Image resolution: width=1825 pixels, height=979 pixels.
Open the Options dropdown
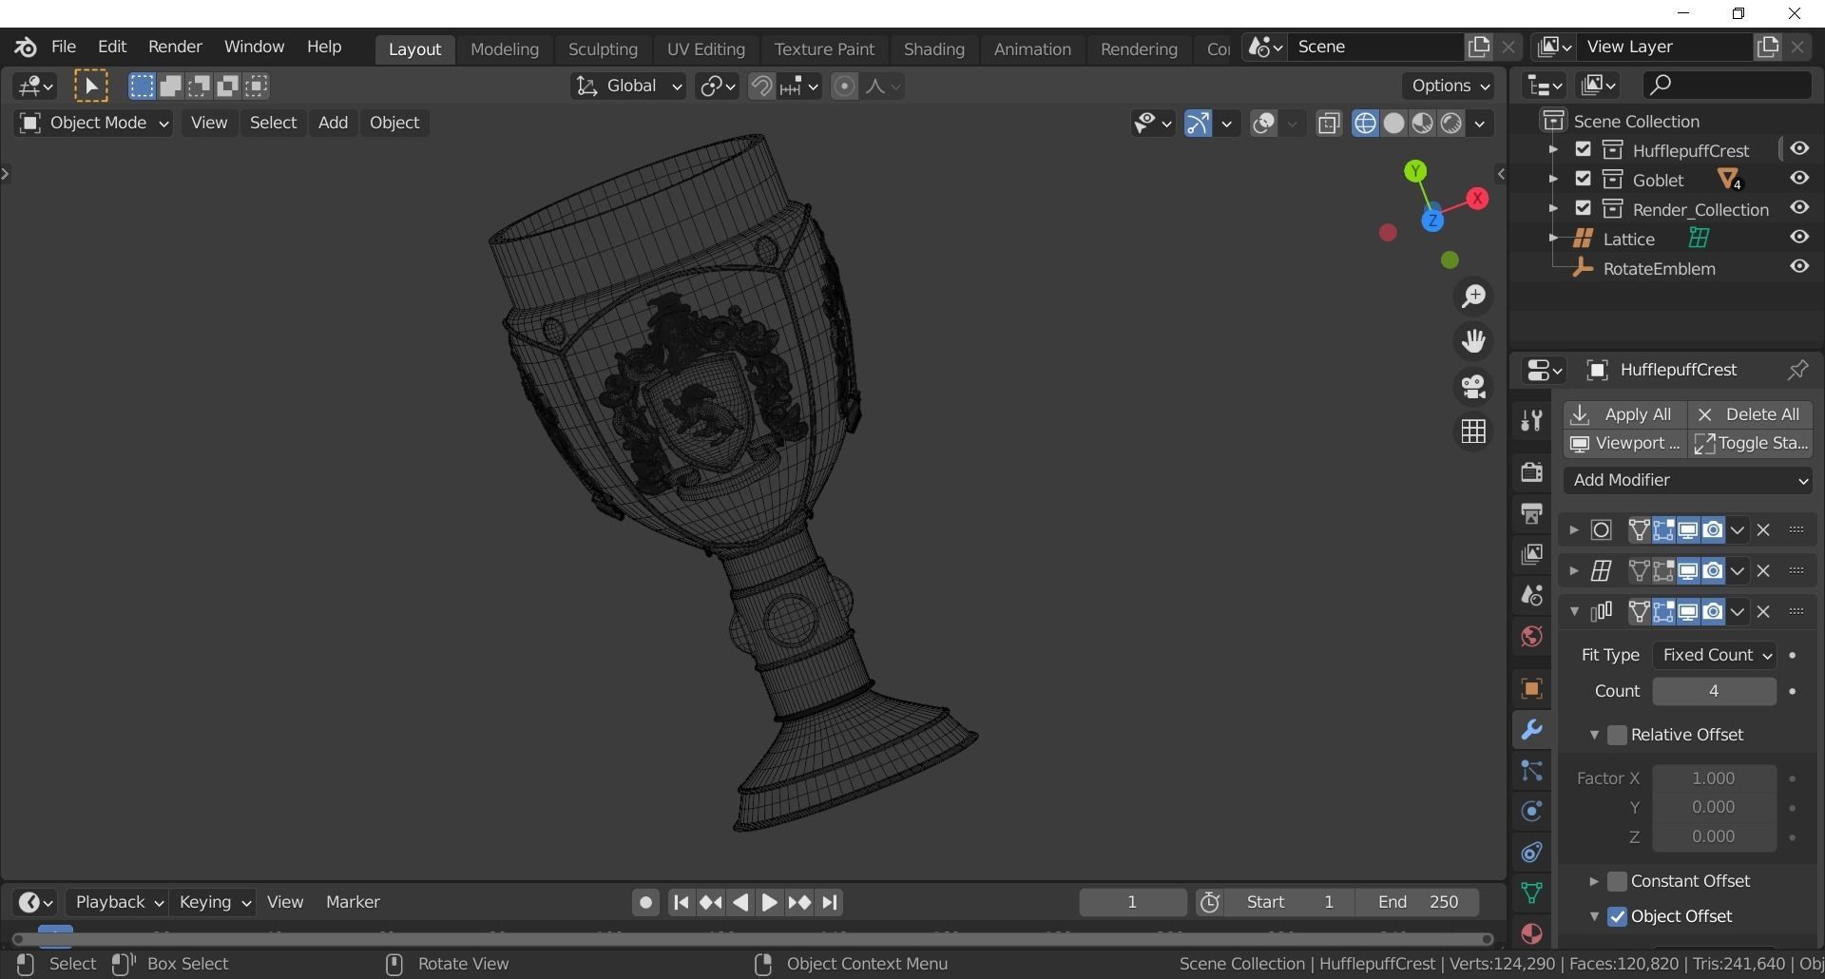point(1448,86)
